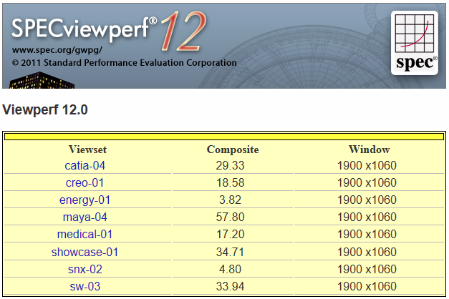Select the composite score 17.20

(230, 235)
